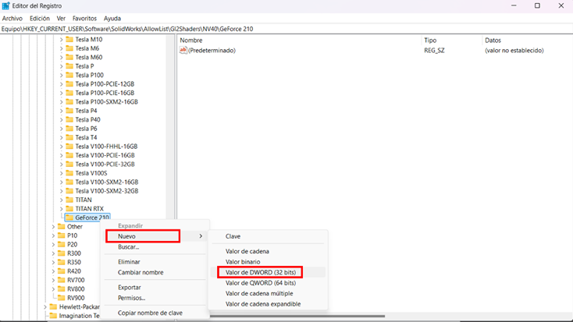Click the RV900 folder icon
This screenshot has width=573, height=322.
click(62, 298)
